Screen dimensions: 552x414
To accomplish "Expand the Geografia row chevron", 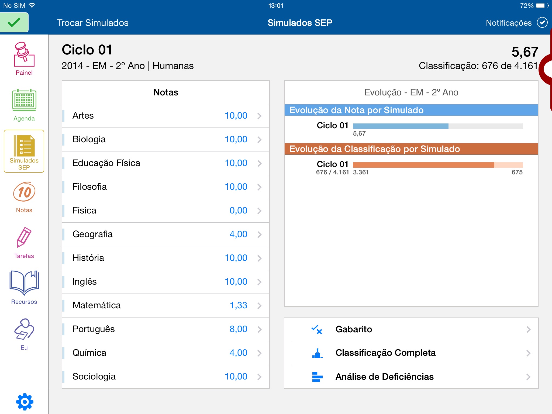I will coord(259,234).
